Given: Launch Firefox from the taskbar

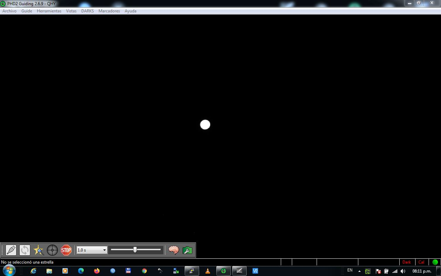Looking at the screenshot, I should (x=97, y=271).
